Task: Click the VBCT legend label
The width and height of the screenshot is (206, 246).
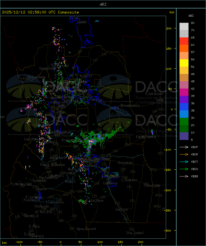Action: coord(194,162)
